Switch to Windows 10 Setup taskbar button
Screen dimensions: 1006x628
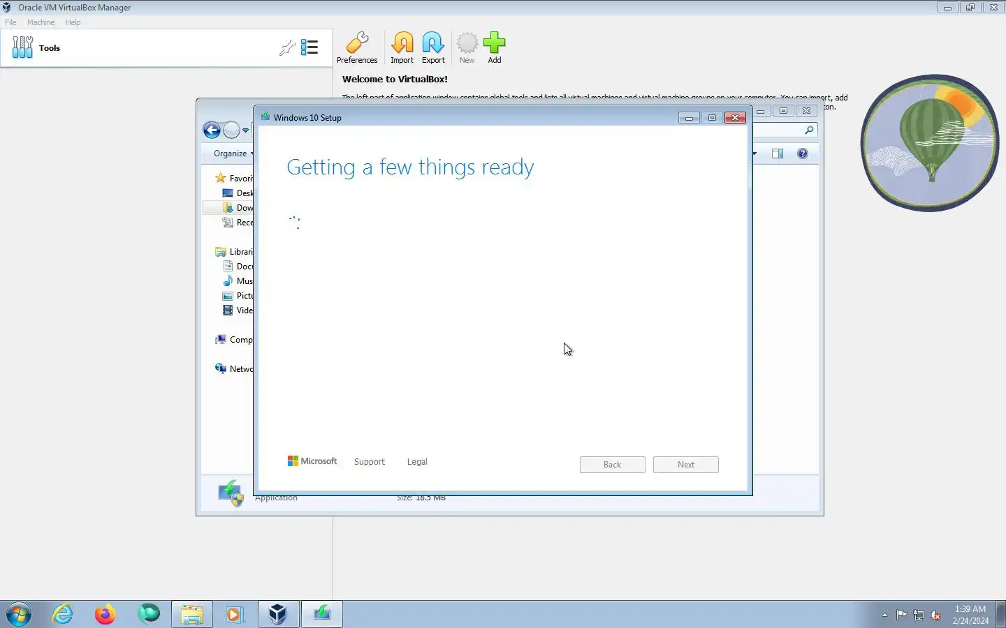click(322, 615)
